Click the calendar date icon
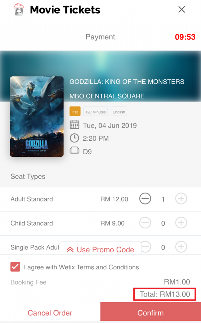This screenshot has height=323, width=201. point(75,125)
